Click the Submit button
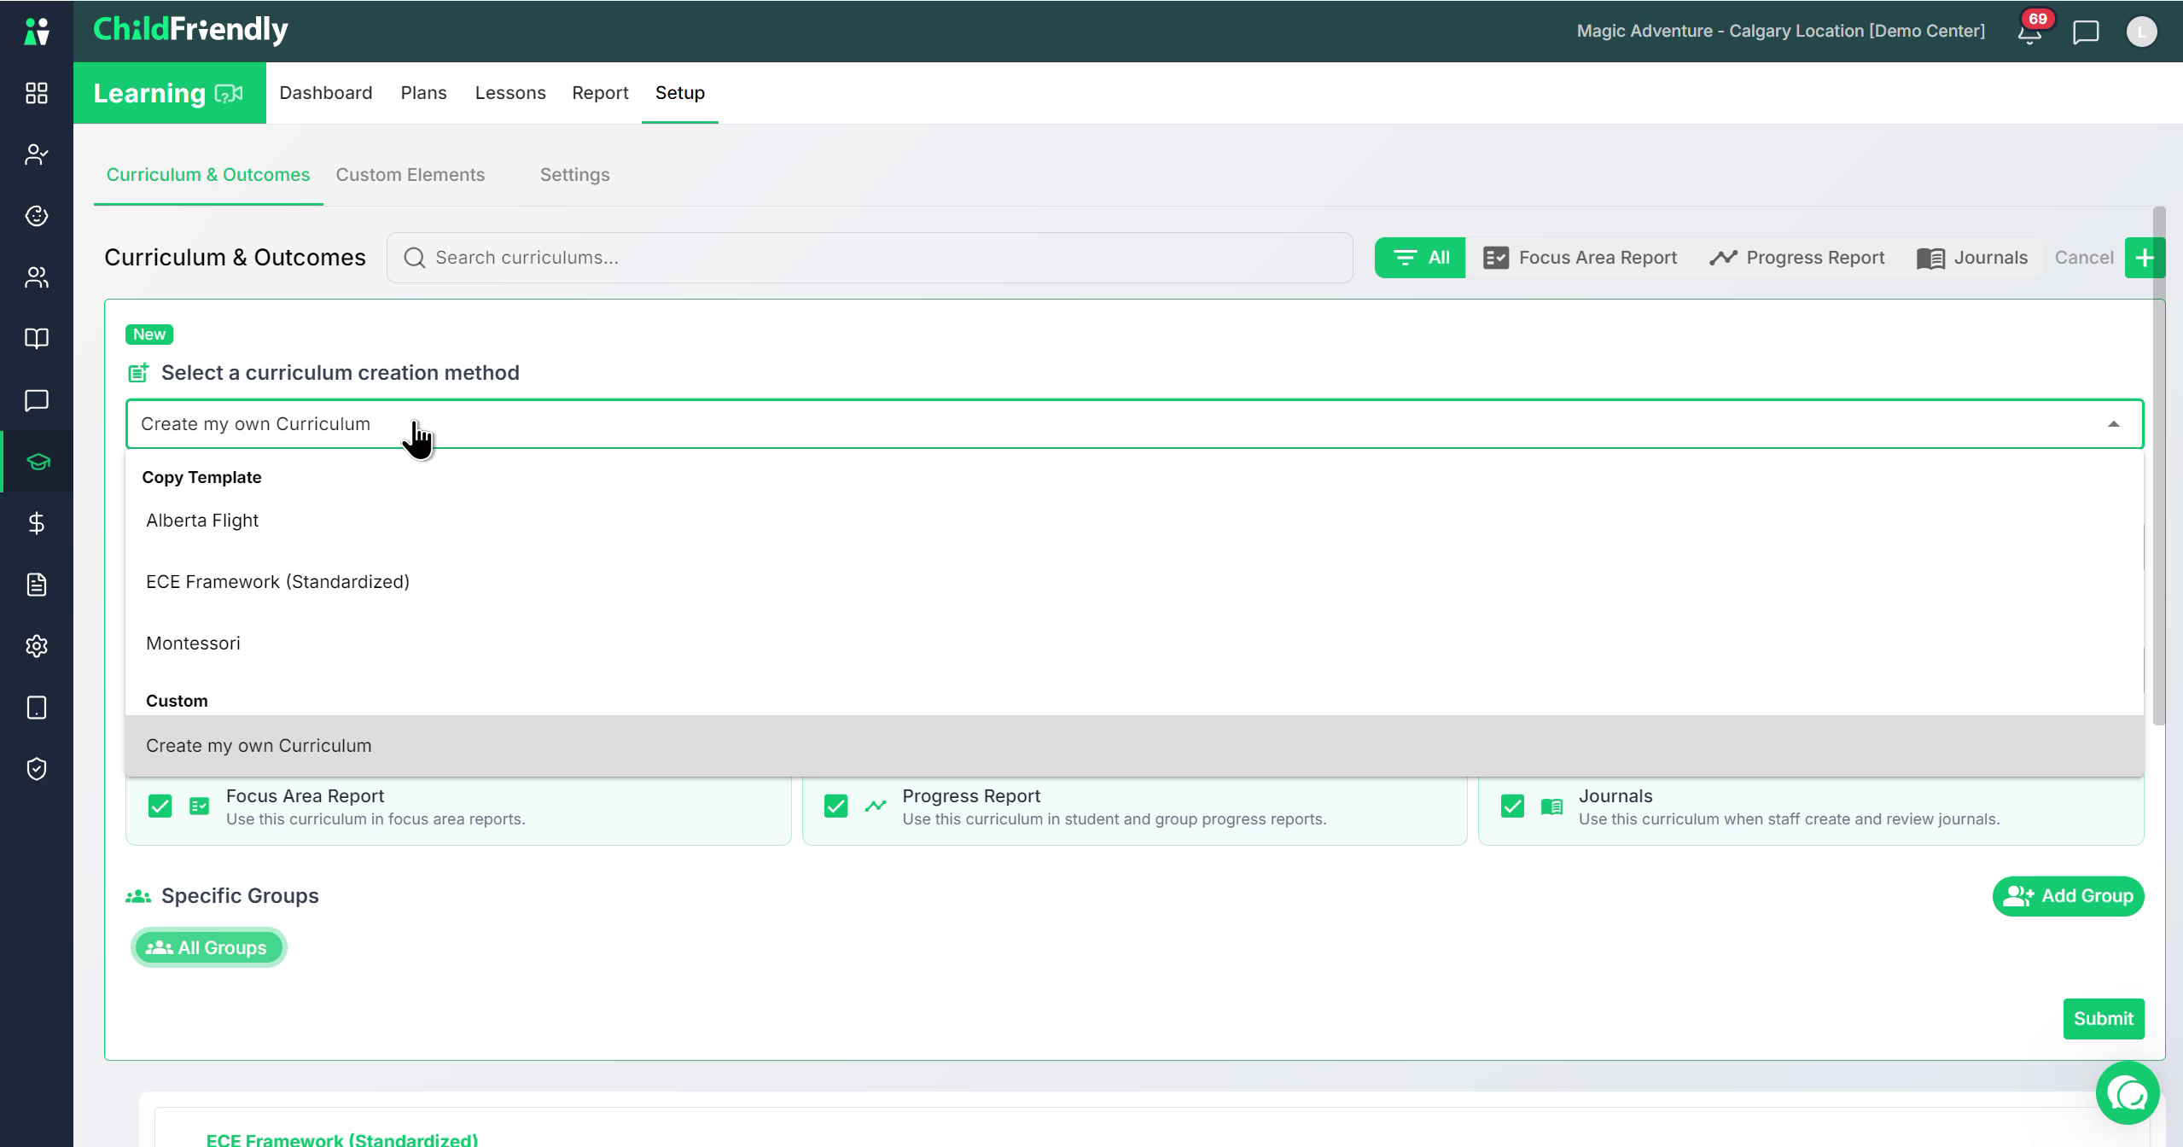This screenshot has width=2183, height=1147. 2104,1019
